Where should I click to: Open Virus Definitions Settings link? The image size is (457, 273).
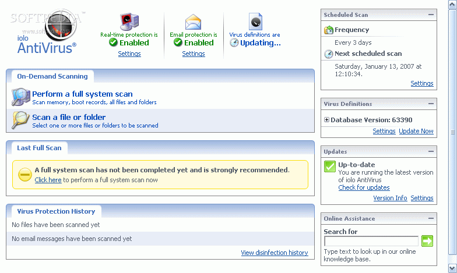pos(384,131)
